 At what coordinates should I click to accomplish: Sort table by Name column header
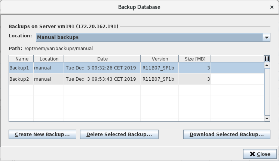[22, 59]
